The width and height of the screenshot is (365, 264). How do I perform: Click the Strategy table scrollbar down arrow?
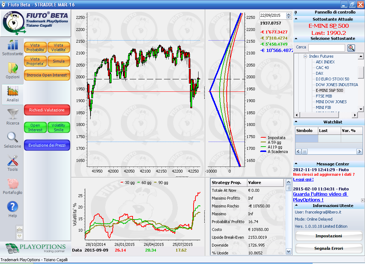[288, 252]
